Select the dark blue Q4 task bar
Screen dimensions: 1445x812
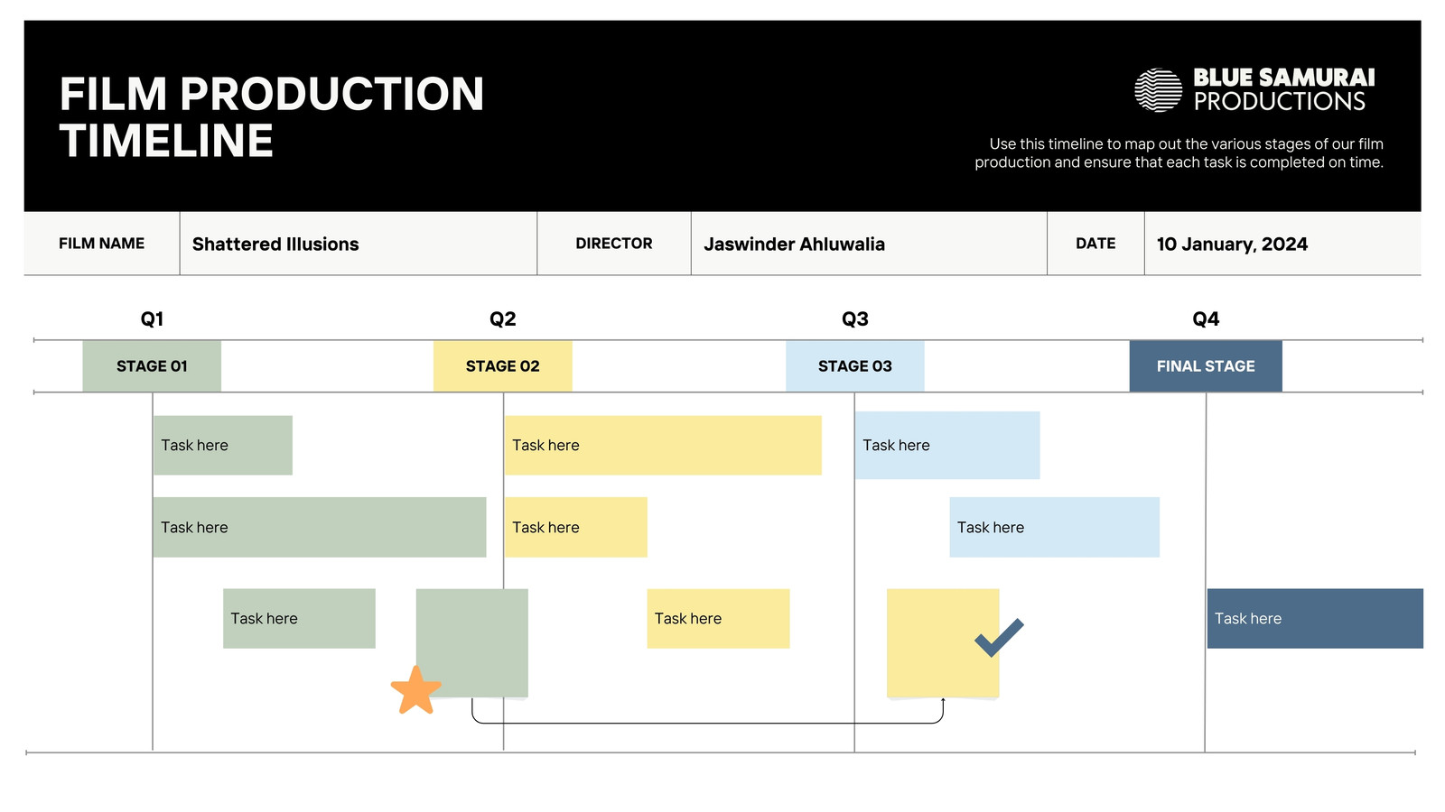coord(1315,619)
